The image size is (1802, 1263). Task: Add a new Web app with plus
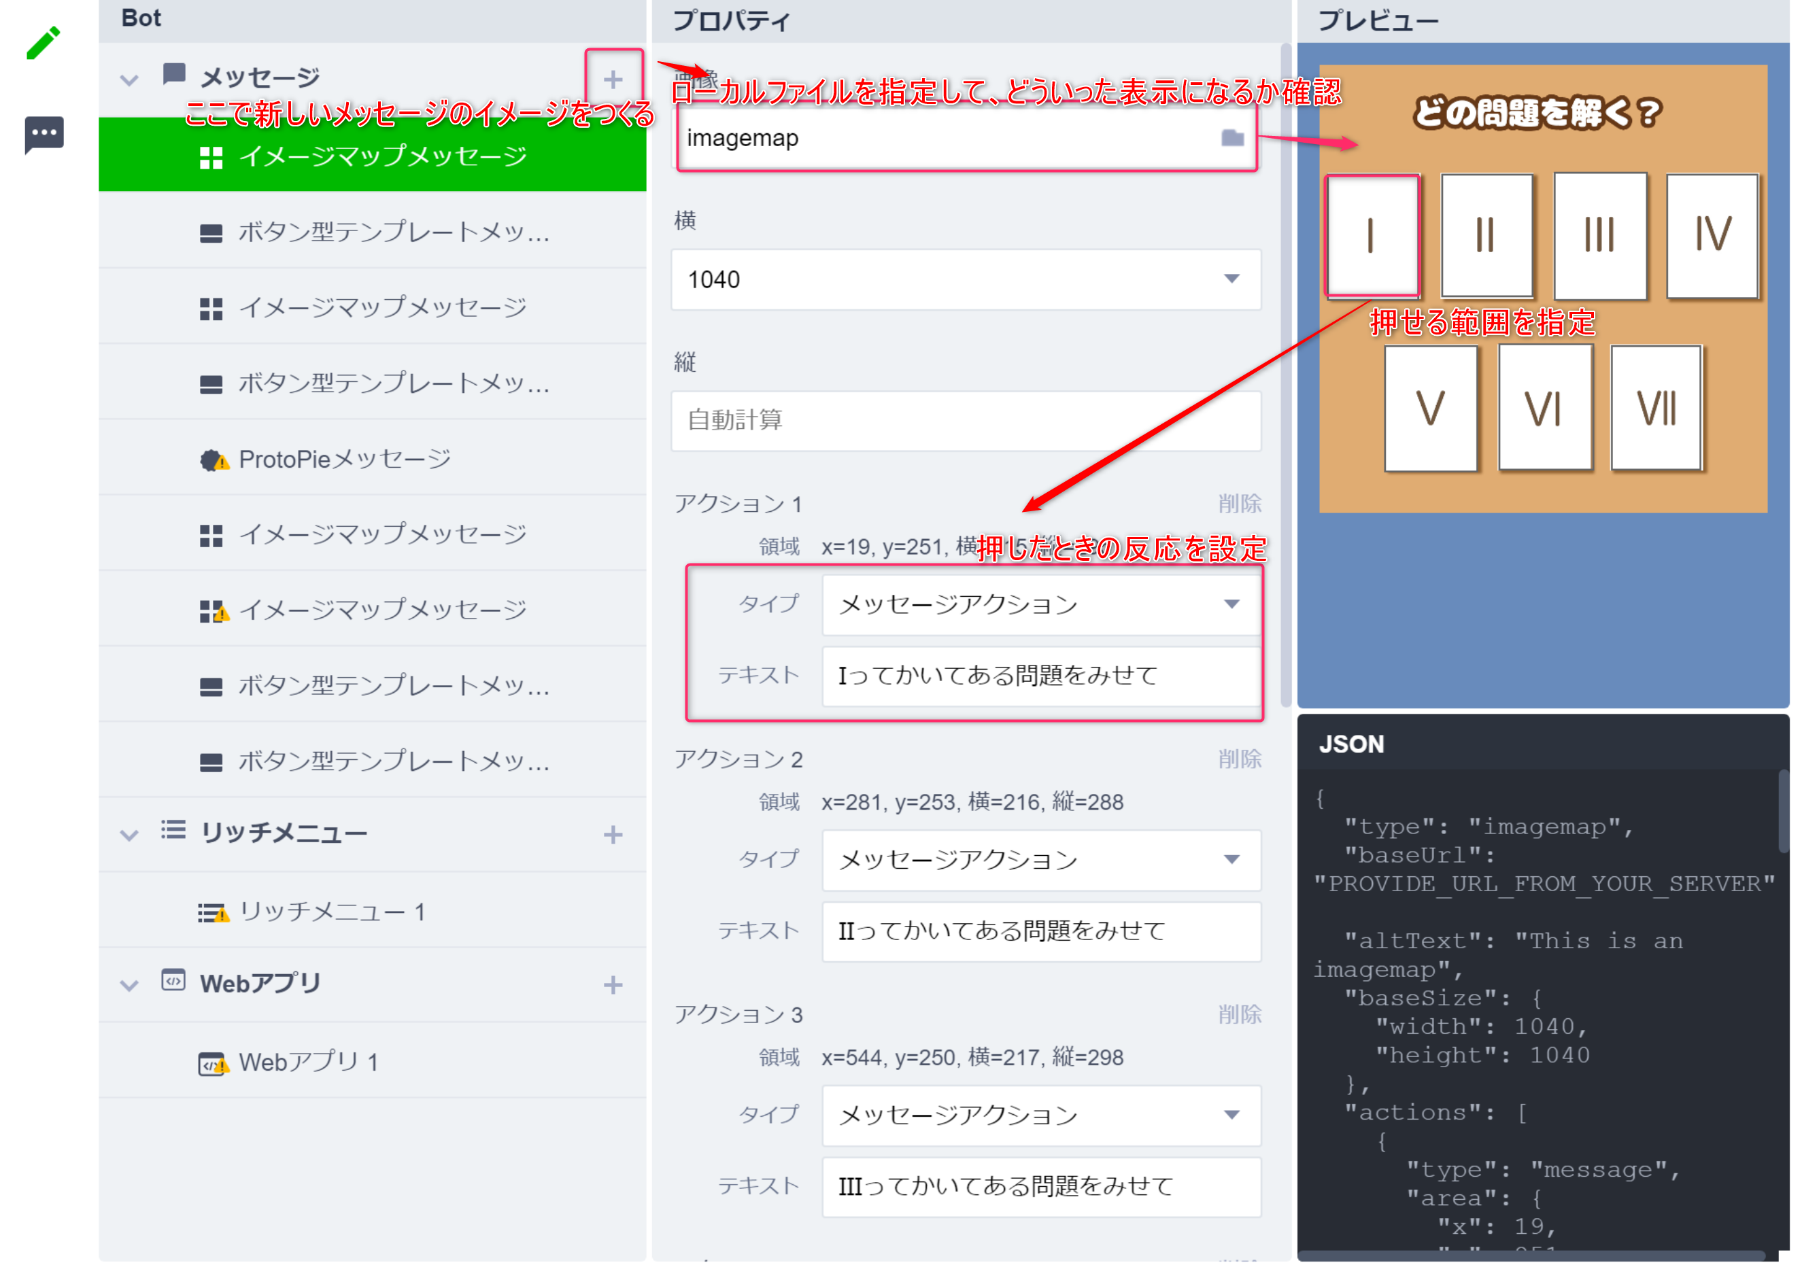(613, 985)
